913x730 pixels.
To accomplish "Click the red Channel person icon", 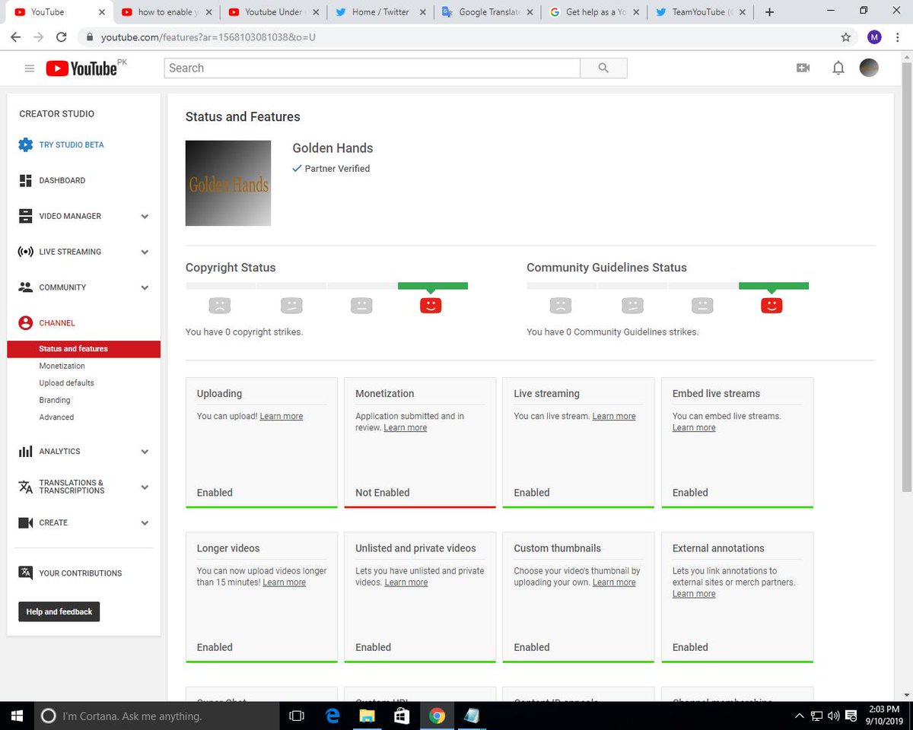I will point(25,323).
